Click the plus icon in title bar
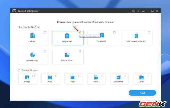 (x=138, y=11)
